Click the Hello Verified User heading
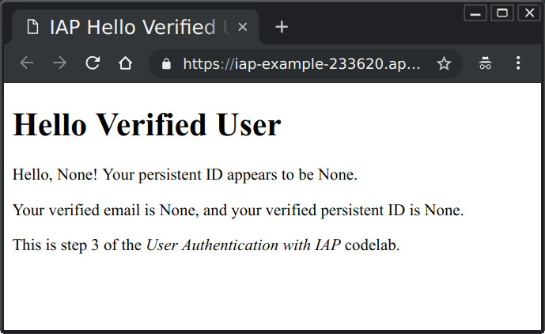The width and height of the screenshot is (545, 334). tap(147, 125)
